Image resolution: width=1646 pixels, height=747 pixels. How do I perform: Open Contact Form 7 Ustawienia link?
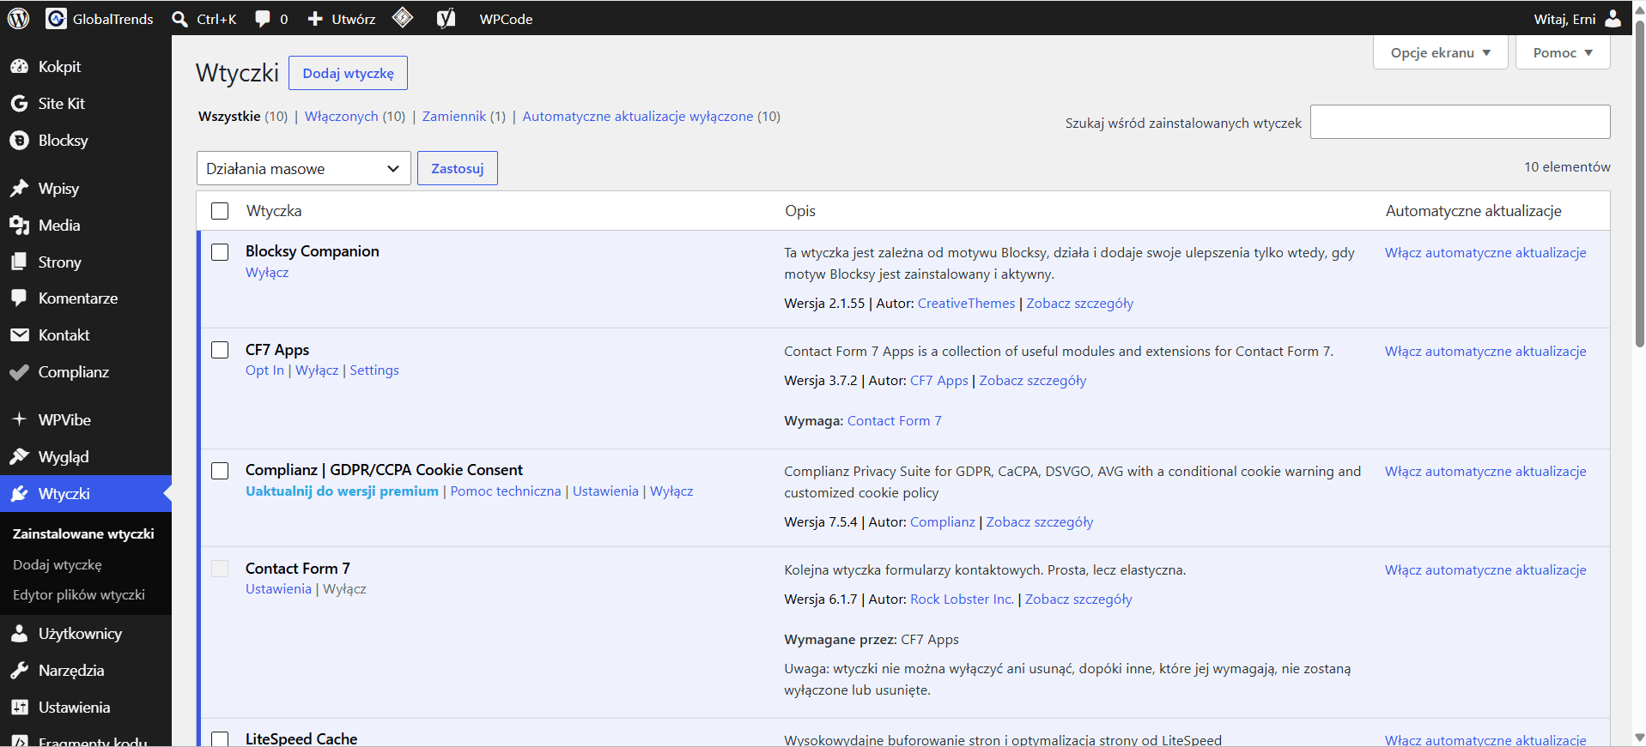point(278,588)
